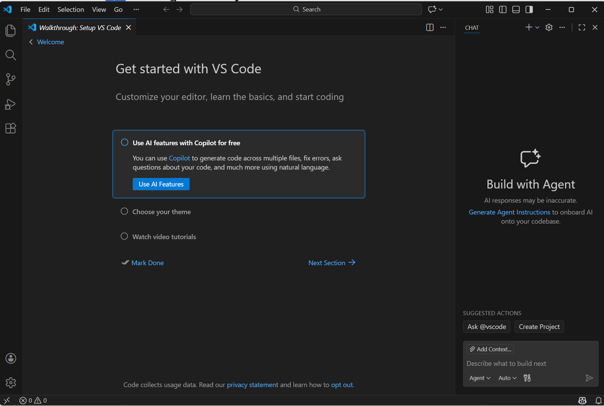Select the Watch video tutorials step
Viewport: 604px width, 406px height.
164,237
